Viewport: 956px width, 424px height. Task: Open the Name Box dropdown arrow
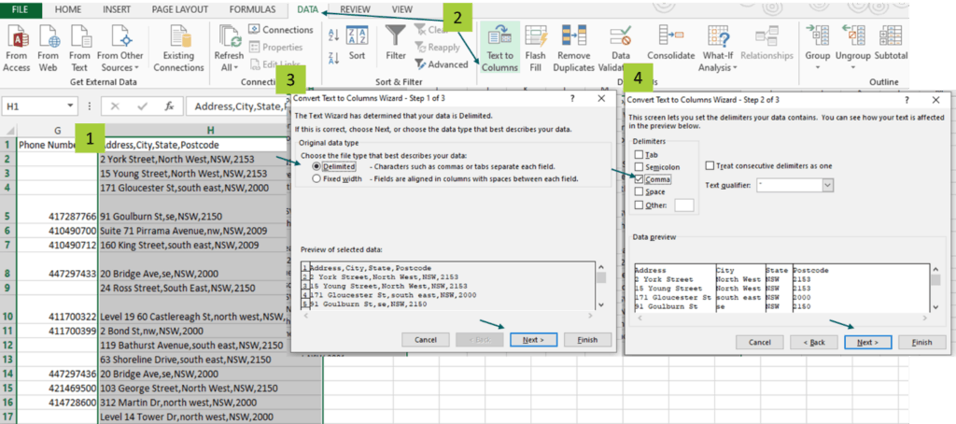[71, 106]
